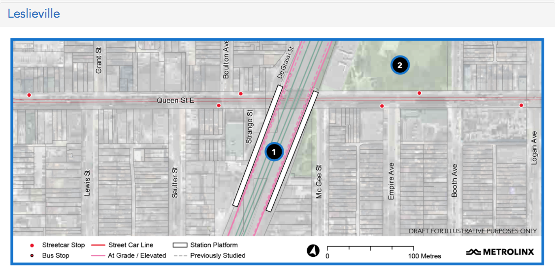Select map marker number 2
Image resolution: width=555 pixels, height=278 pixels.
click(400, 65)
